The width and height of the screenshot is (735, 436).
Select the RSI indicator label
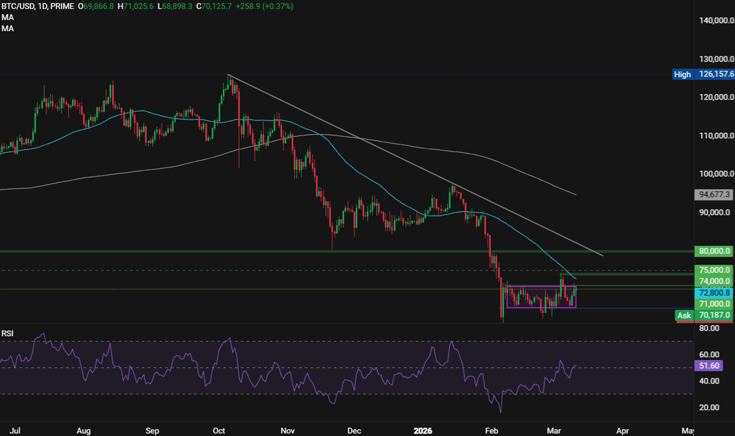click(x=9, y=333)
